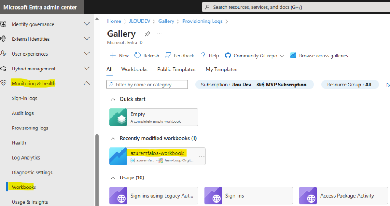
Task: Expand Hybrid management chevron
Action: 86,68
